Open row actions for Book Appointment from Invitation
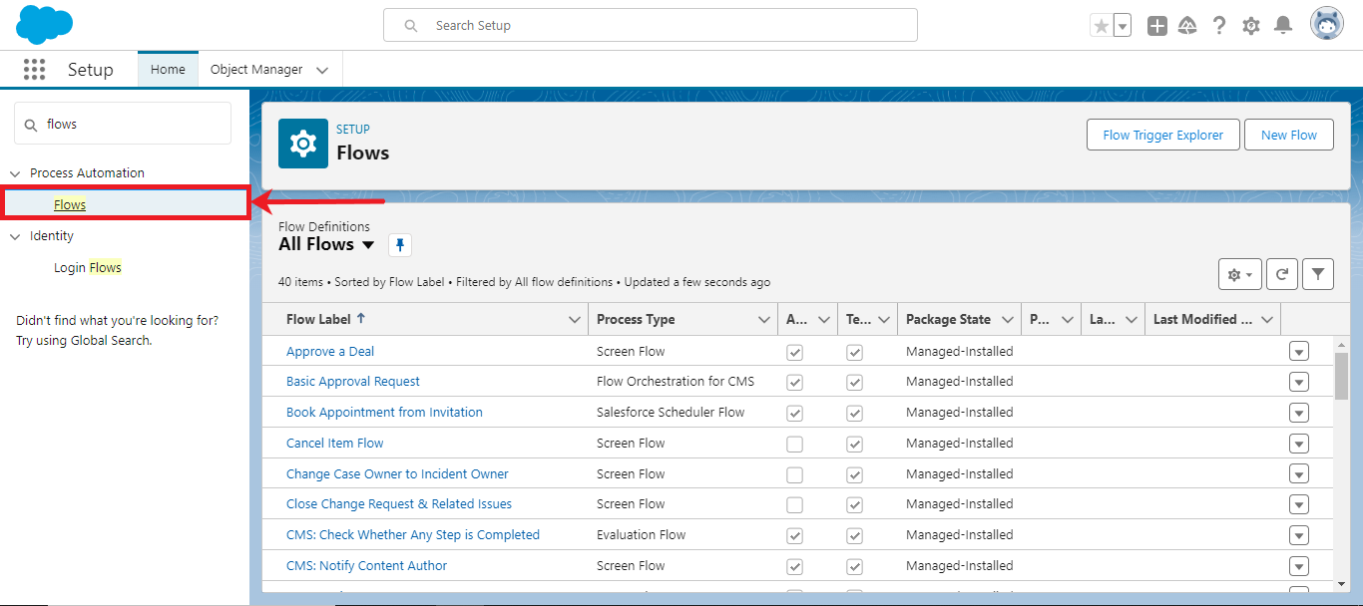Screen dimensions: 1363x606 pos(1298,413)
